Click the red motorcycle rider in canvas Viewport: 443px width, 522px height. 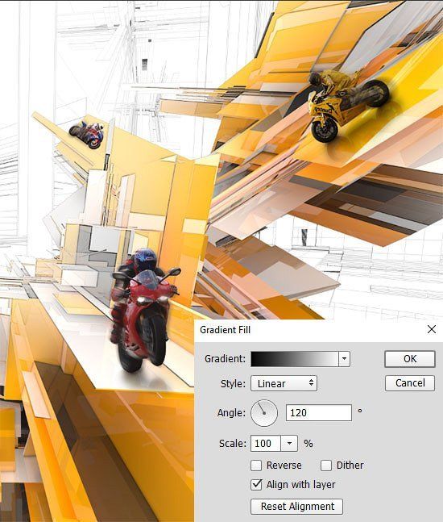pos(143,310)
